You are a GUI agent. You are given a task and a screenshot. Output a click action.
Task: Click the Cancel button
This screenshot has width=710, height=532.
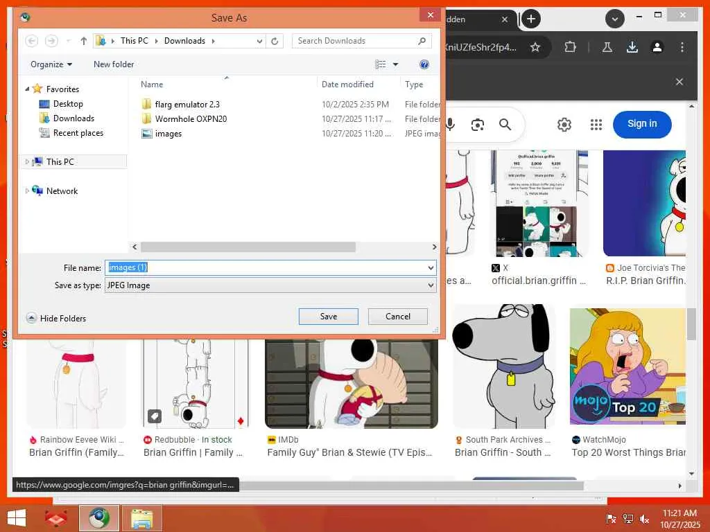pos(397,316)
